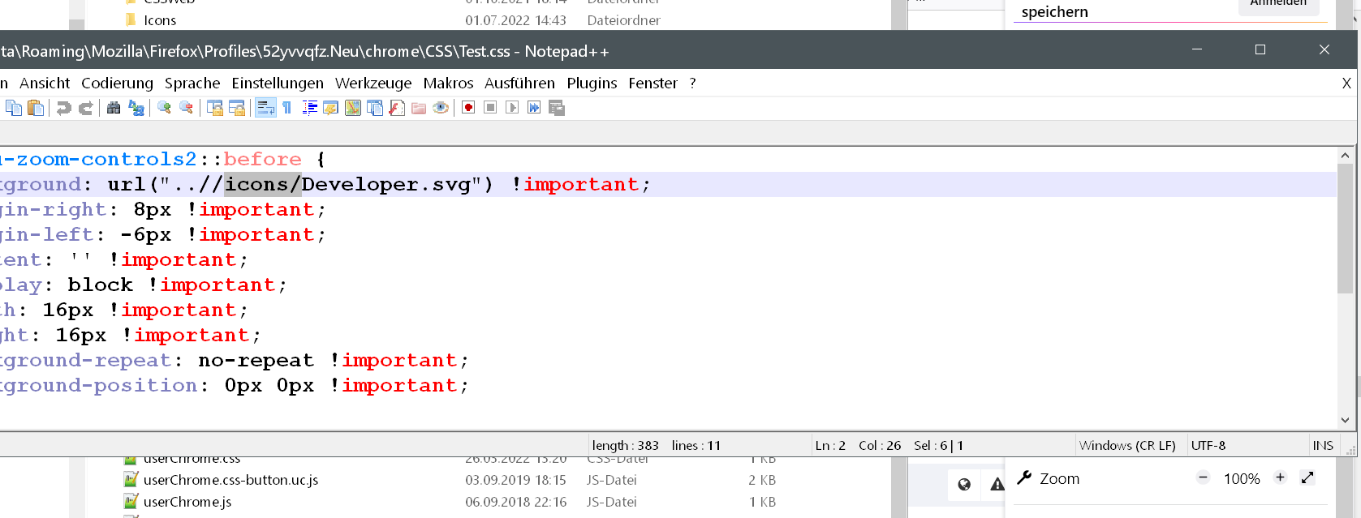This screenshot has width=1361, height=518.
Task: Click UTF-8 encoding in status bar
Action: pyautogui.click(x=1208, y=445)
